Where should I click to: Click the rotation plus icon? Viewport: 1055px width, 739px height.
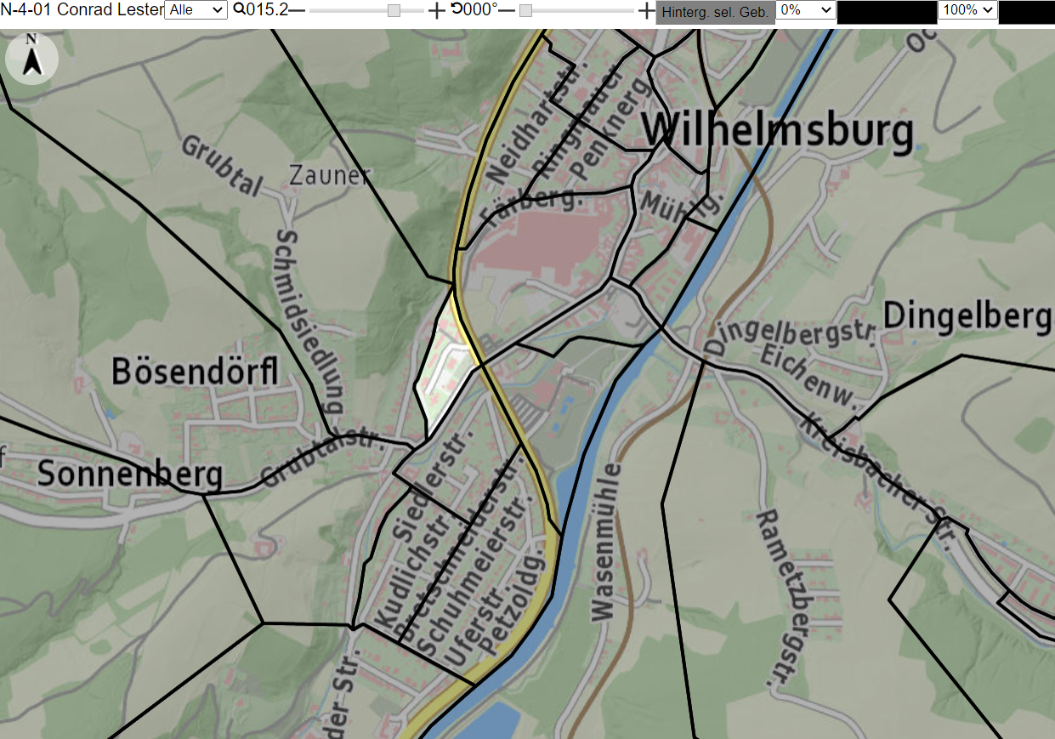(x=646, y=10)
